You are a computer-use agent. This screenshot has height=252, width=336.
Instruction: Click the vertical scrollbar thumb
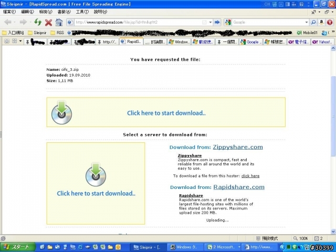tap(333, 116)
